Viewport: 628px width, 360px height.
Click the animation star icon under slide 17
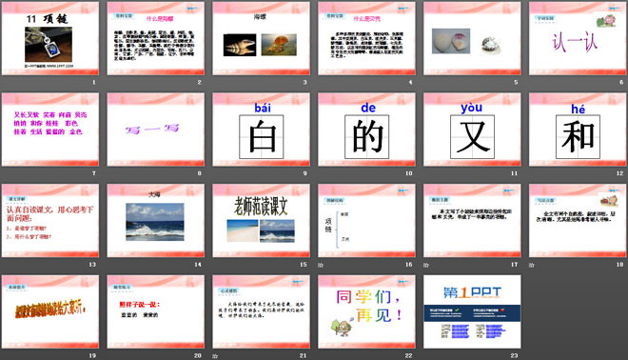(x=426, y=265)
